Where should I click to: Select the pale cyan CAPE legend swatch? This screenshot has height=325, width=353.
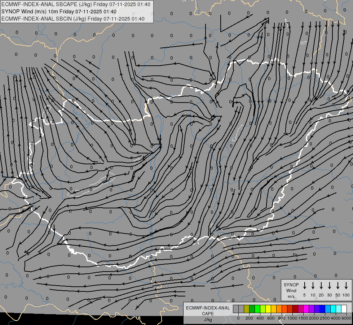coord(339,309)
